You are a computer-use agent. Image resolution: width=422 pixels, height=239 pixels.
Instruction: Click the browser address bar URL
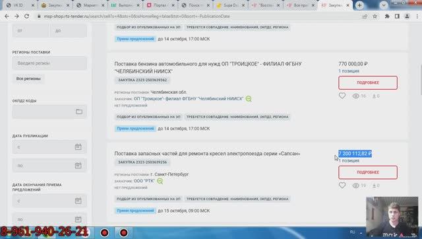[136, 17]
